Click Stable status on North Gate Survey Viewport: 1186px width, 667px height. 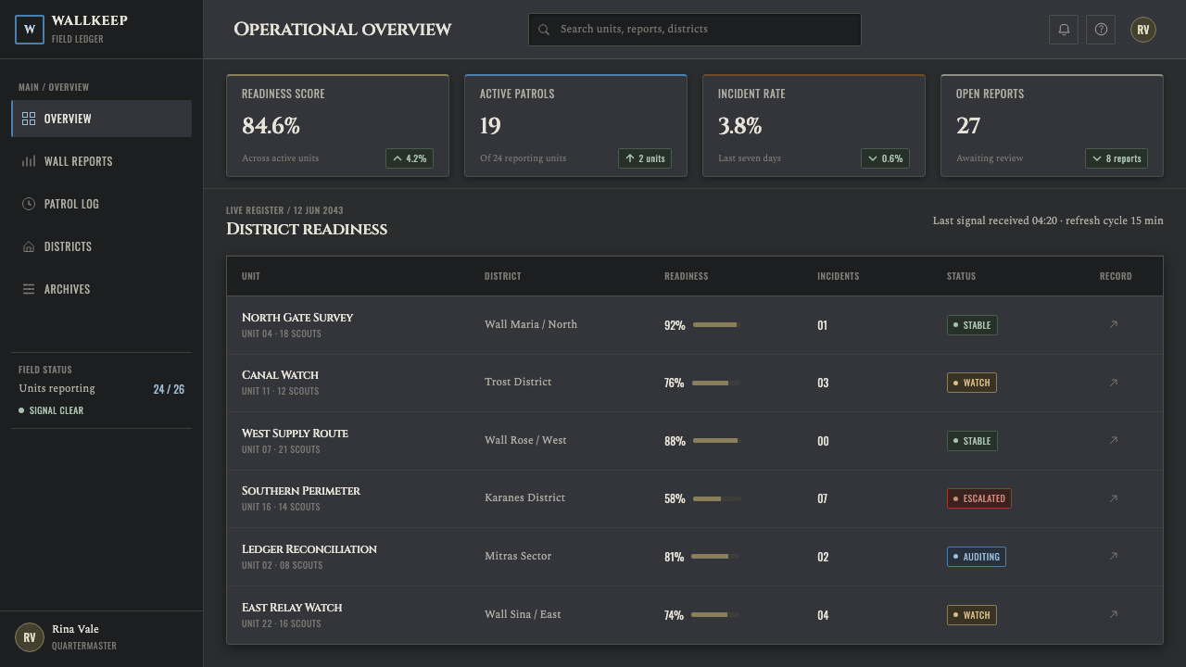point(972,325)
